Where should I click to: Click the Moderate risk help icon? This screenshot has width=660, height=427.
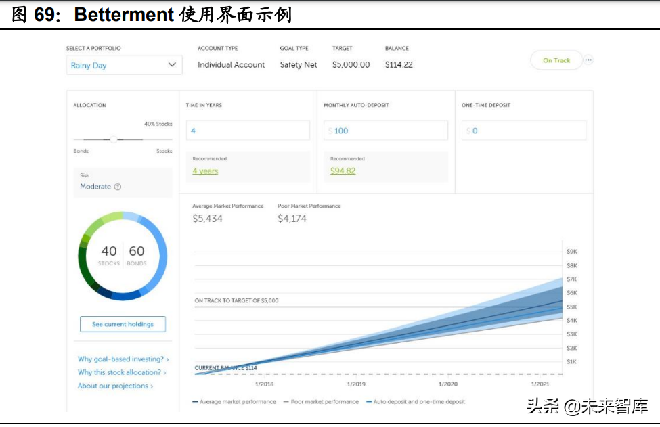tap(118, 187)
